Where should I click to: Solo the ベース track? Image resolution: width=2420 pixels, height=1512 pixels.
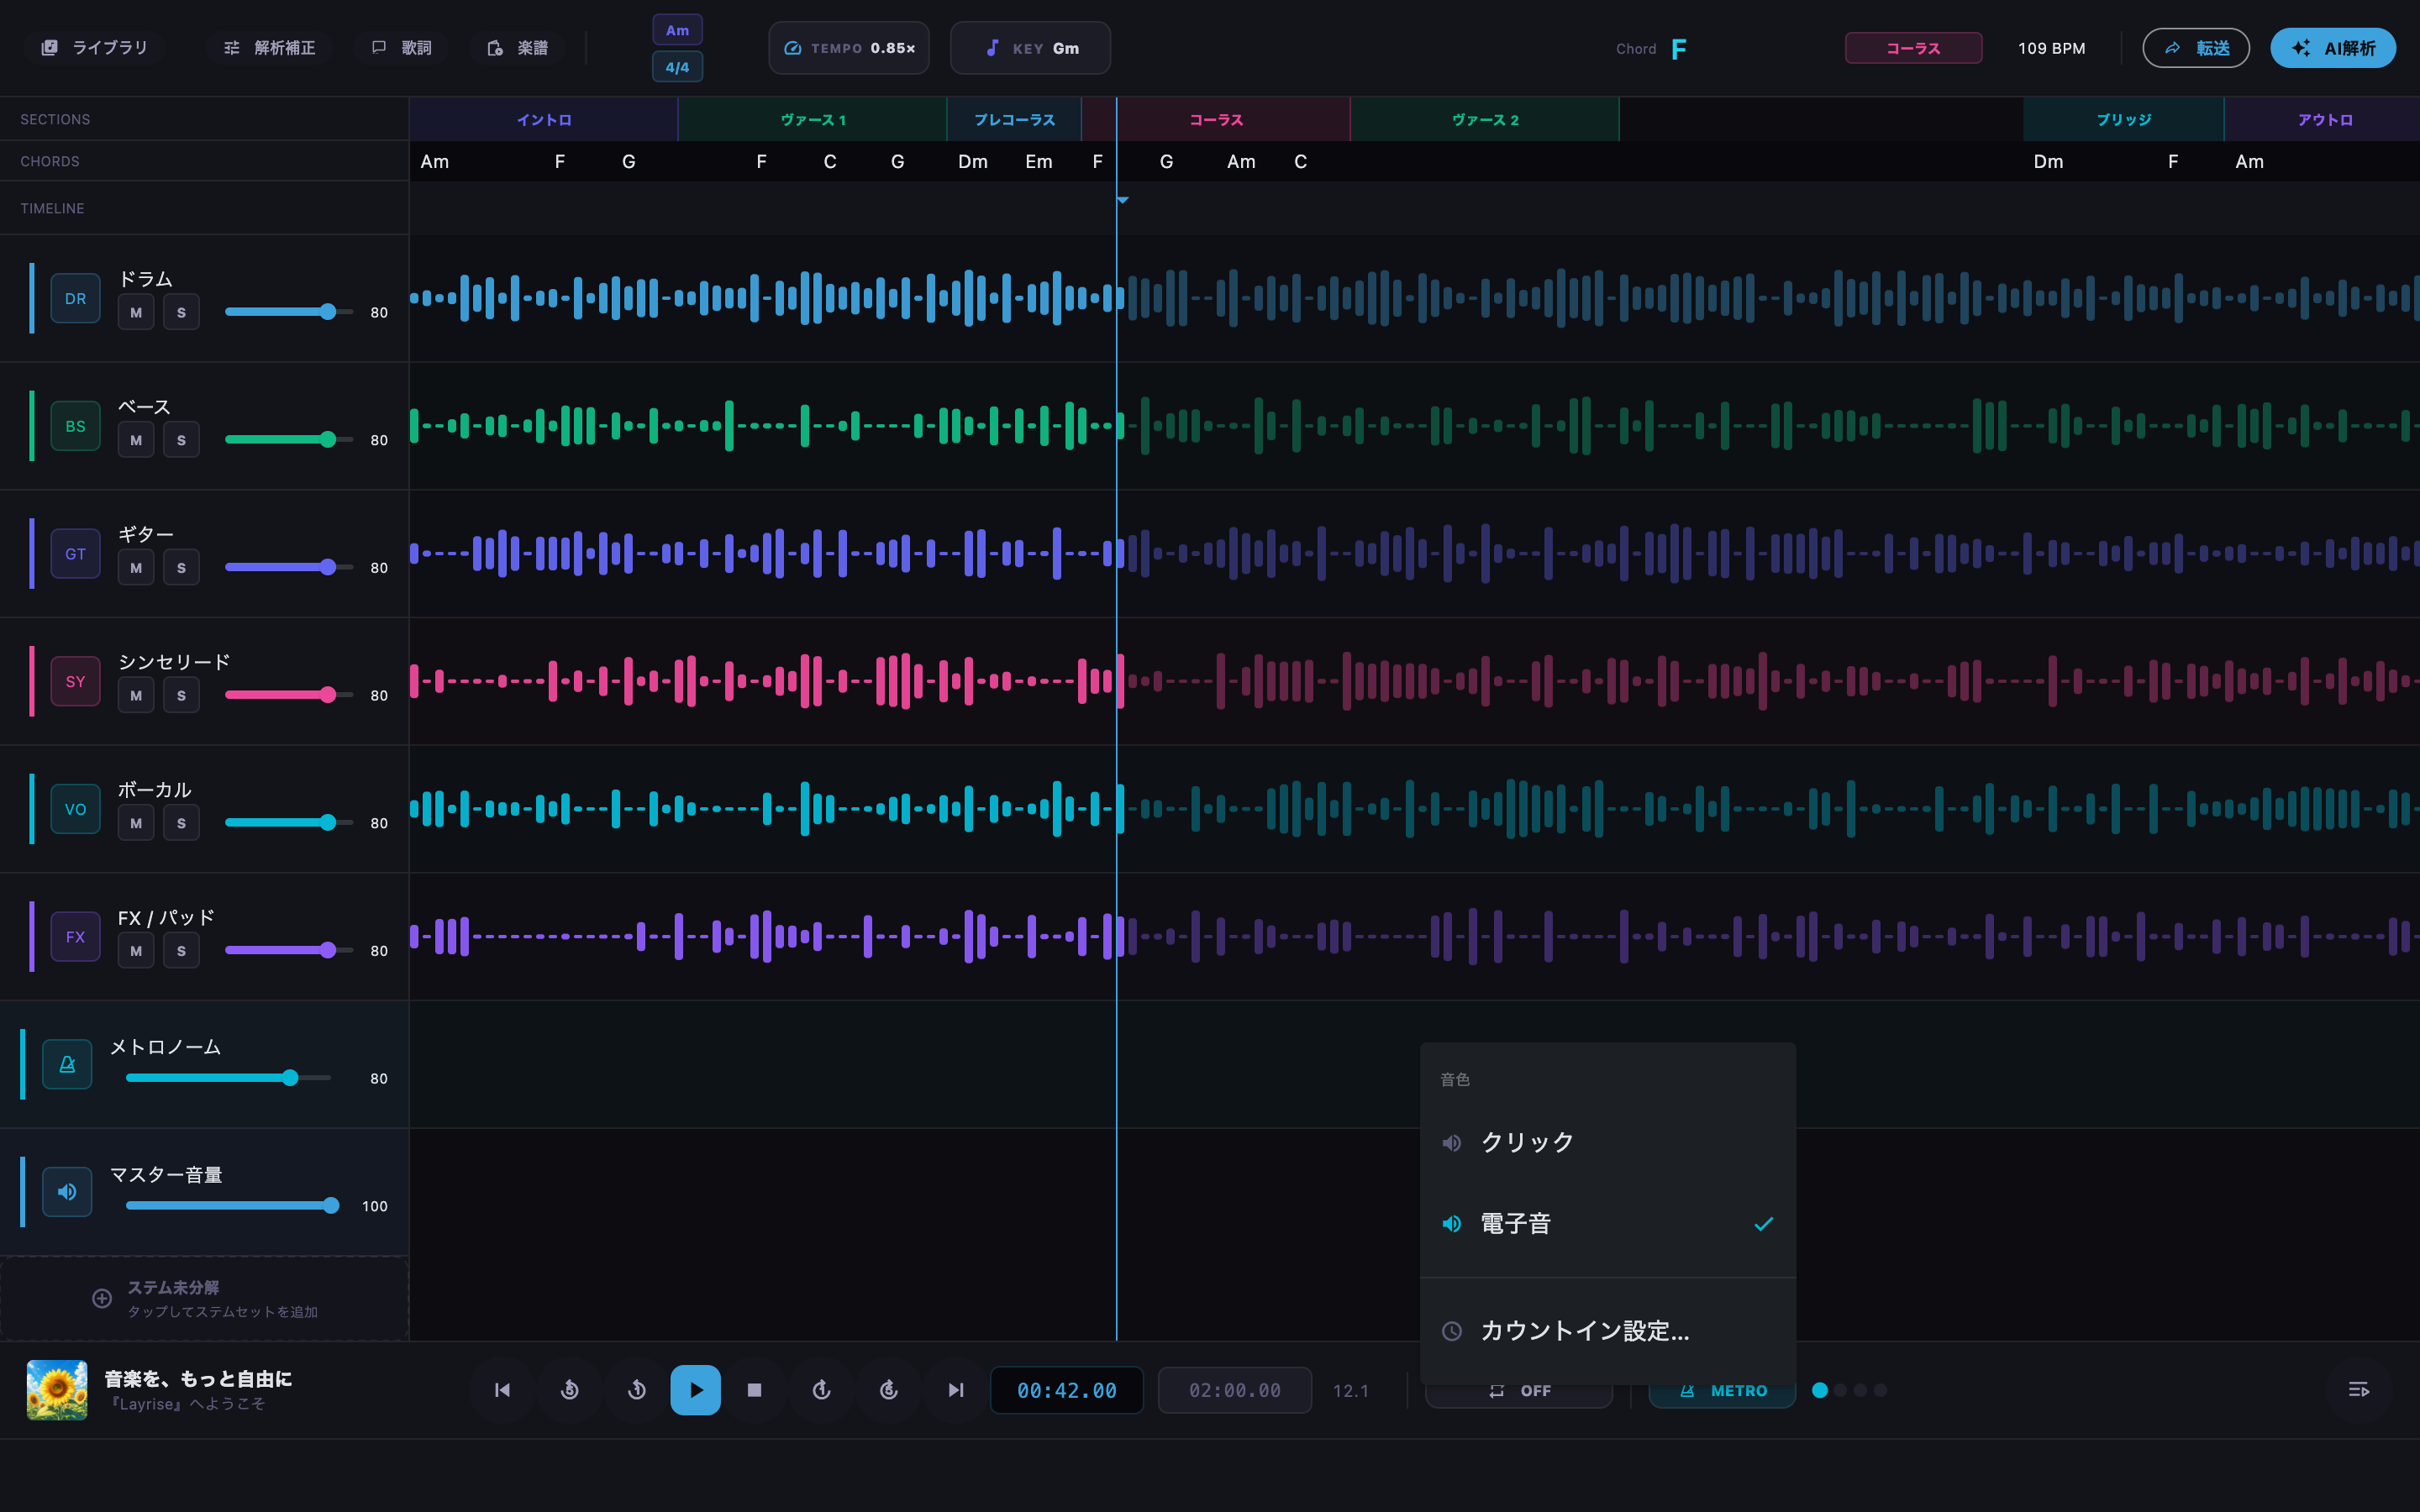[x=181, y=440]
